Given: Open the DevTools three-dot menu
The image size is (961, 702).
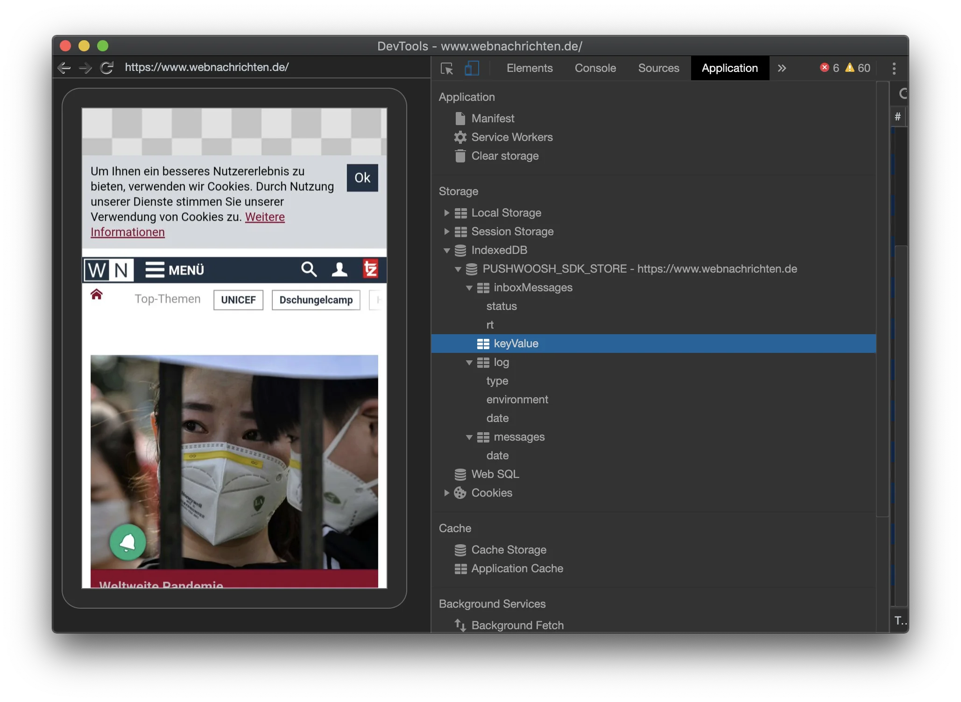Looking at the screenshot, I should point(893,68).
